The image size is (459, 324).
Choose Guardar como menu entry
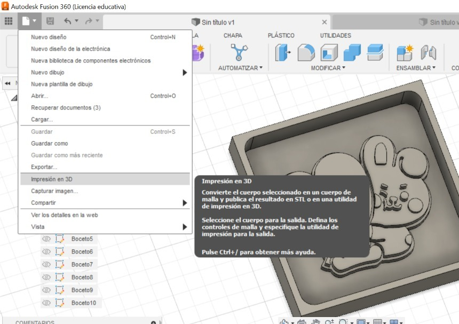(105, 144)
